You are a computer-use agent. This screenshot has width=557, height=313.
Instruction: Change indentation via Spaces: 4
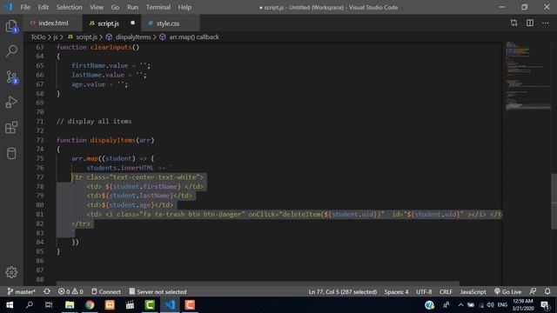396,292
